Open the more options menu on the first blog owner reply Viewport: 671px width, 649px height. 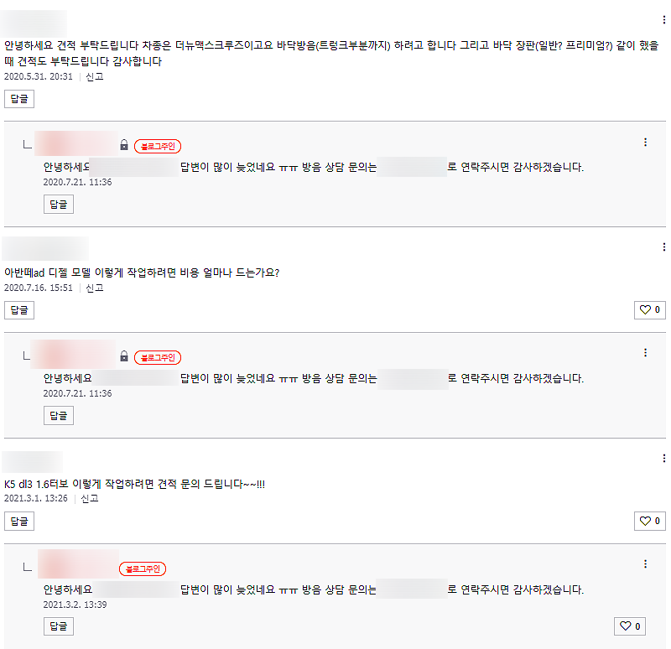pos(645,142)
